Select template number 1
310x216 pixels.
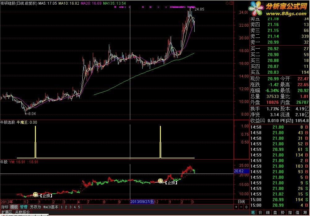tap(62, 207)
